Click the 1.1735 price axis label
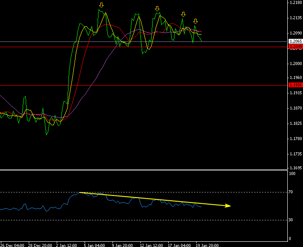Viewport: 303px width, 247px height. [x=296, y=154]
